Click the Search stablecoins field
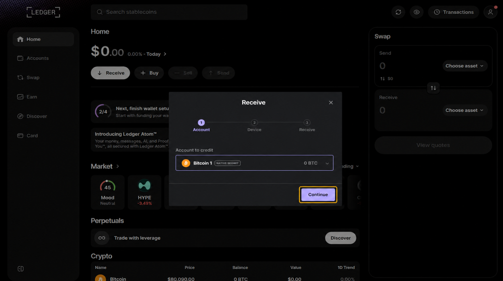 tap(169, 12)
